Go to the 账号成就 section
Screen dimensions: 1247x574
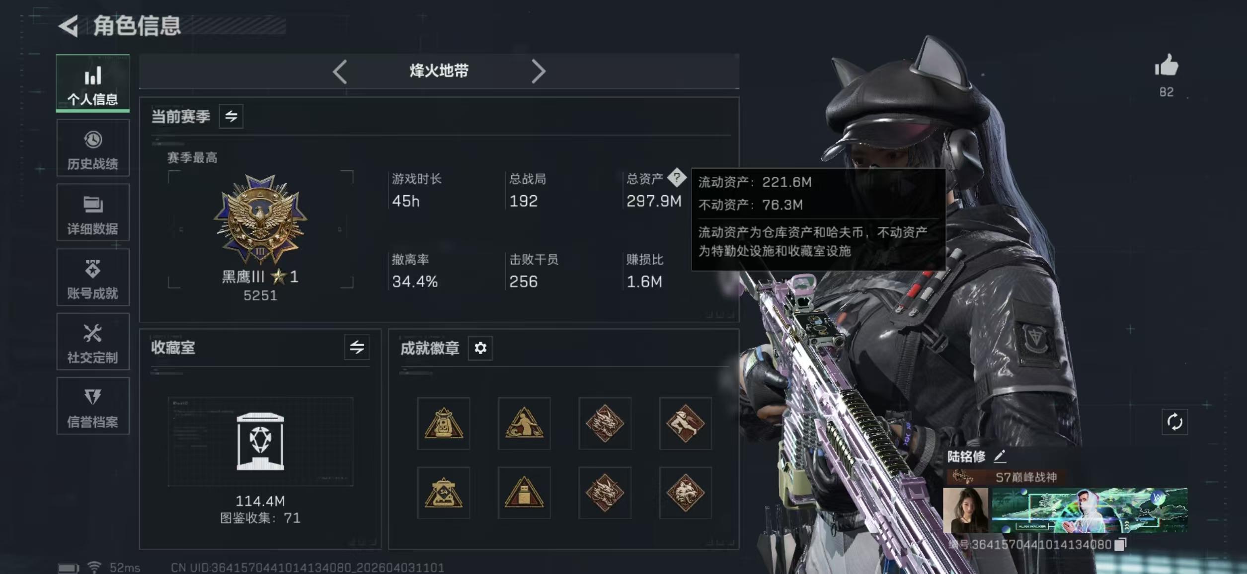[x=93, y=277]
